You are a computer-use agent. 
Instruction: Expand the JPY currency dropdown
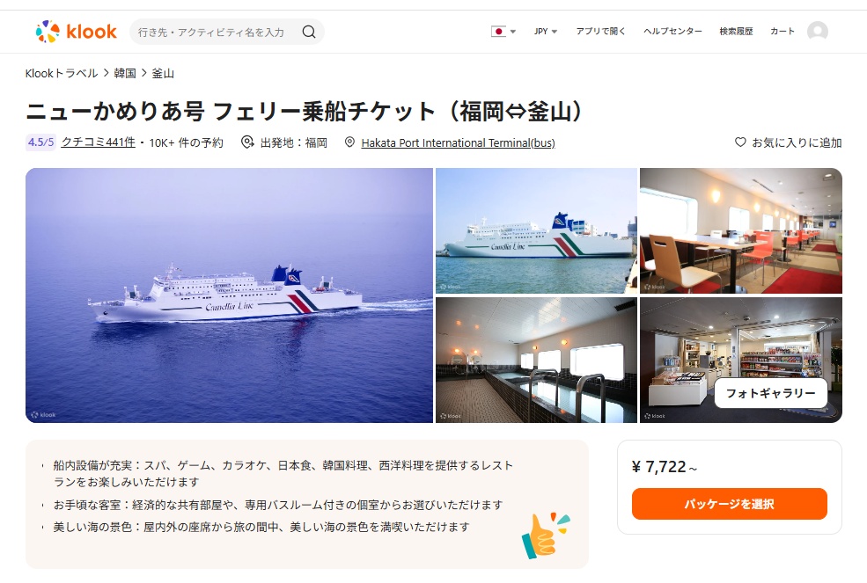tap(545, 32)
